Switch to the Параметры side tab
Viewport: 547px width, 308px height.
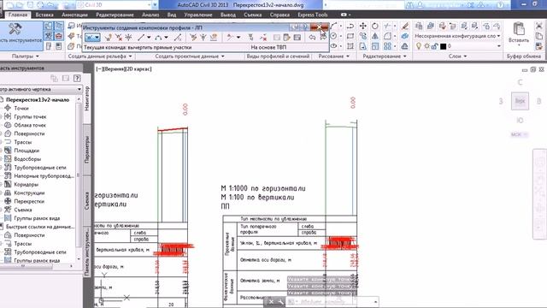pyautogui.click(x=87, y=150)
